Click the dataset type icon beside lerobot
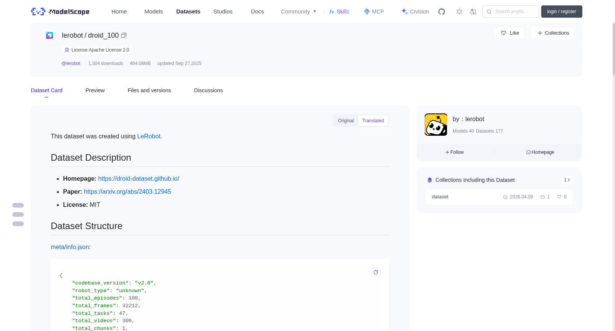615x331 pixels. click(x=50, y=35)
